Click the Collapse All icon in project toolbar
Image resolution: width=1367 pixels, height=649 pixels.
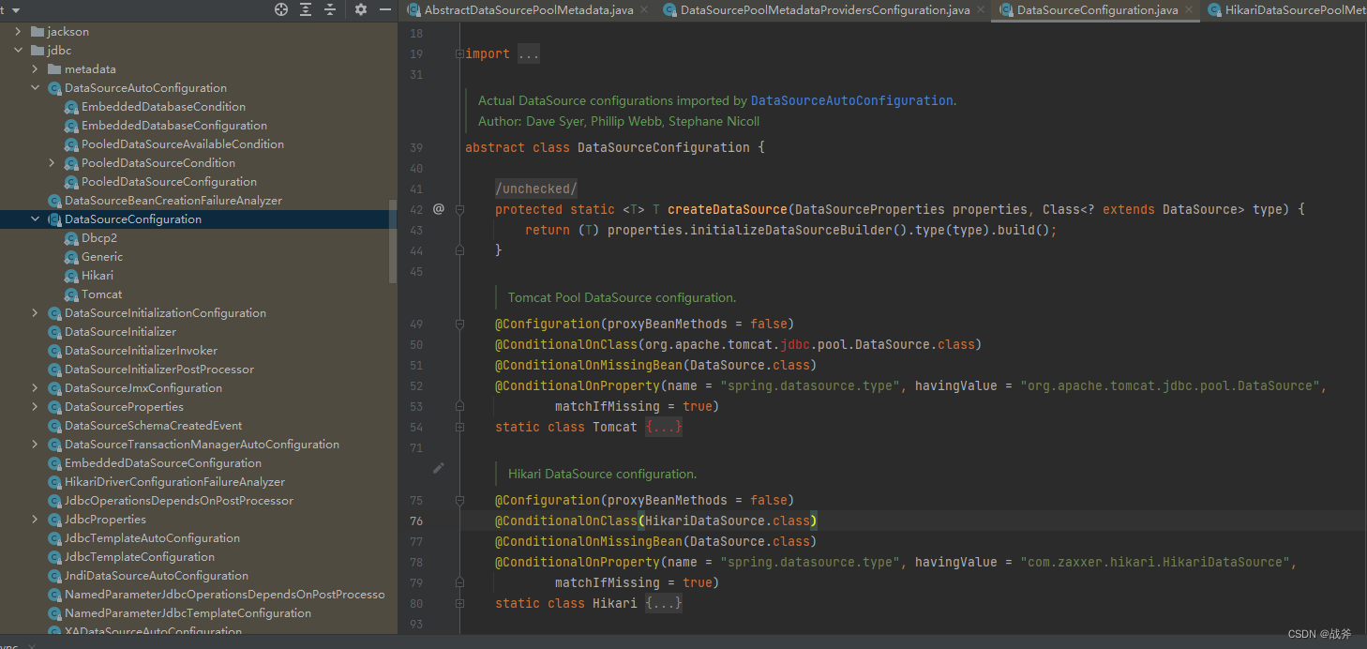coord(330,9)
